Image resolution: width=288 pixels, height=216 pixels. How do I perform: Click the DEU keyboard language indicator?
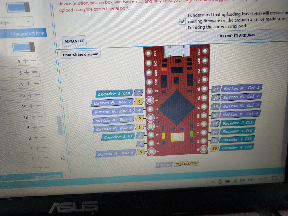point(251,180)
